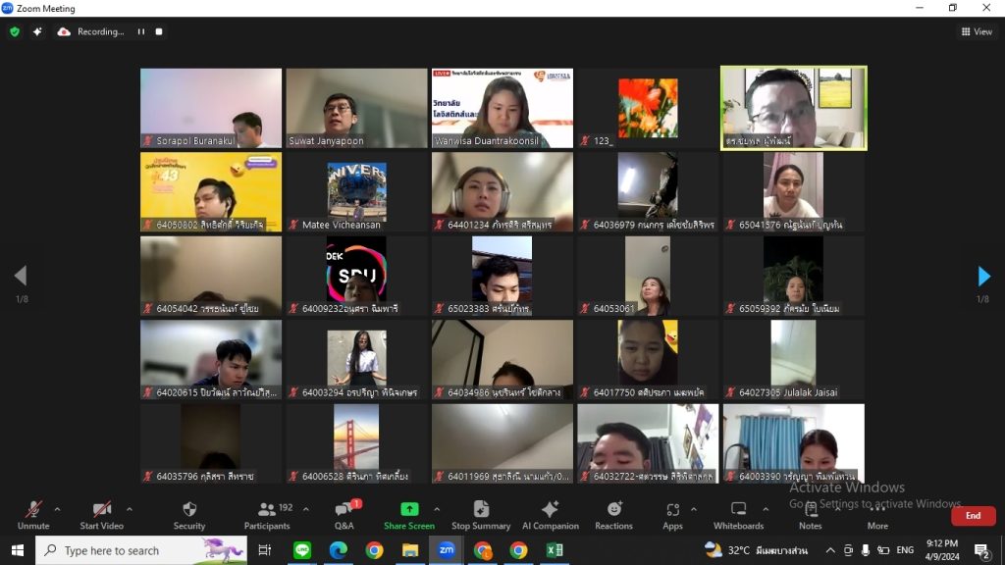This screenshot has height=565, width=1005.
Task: Go to the previous page of participants
Action: click(21, 276)
